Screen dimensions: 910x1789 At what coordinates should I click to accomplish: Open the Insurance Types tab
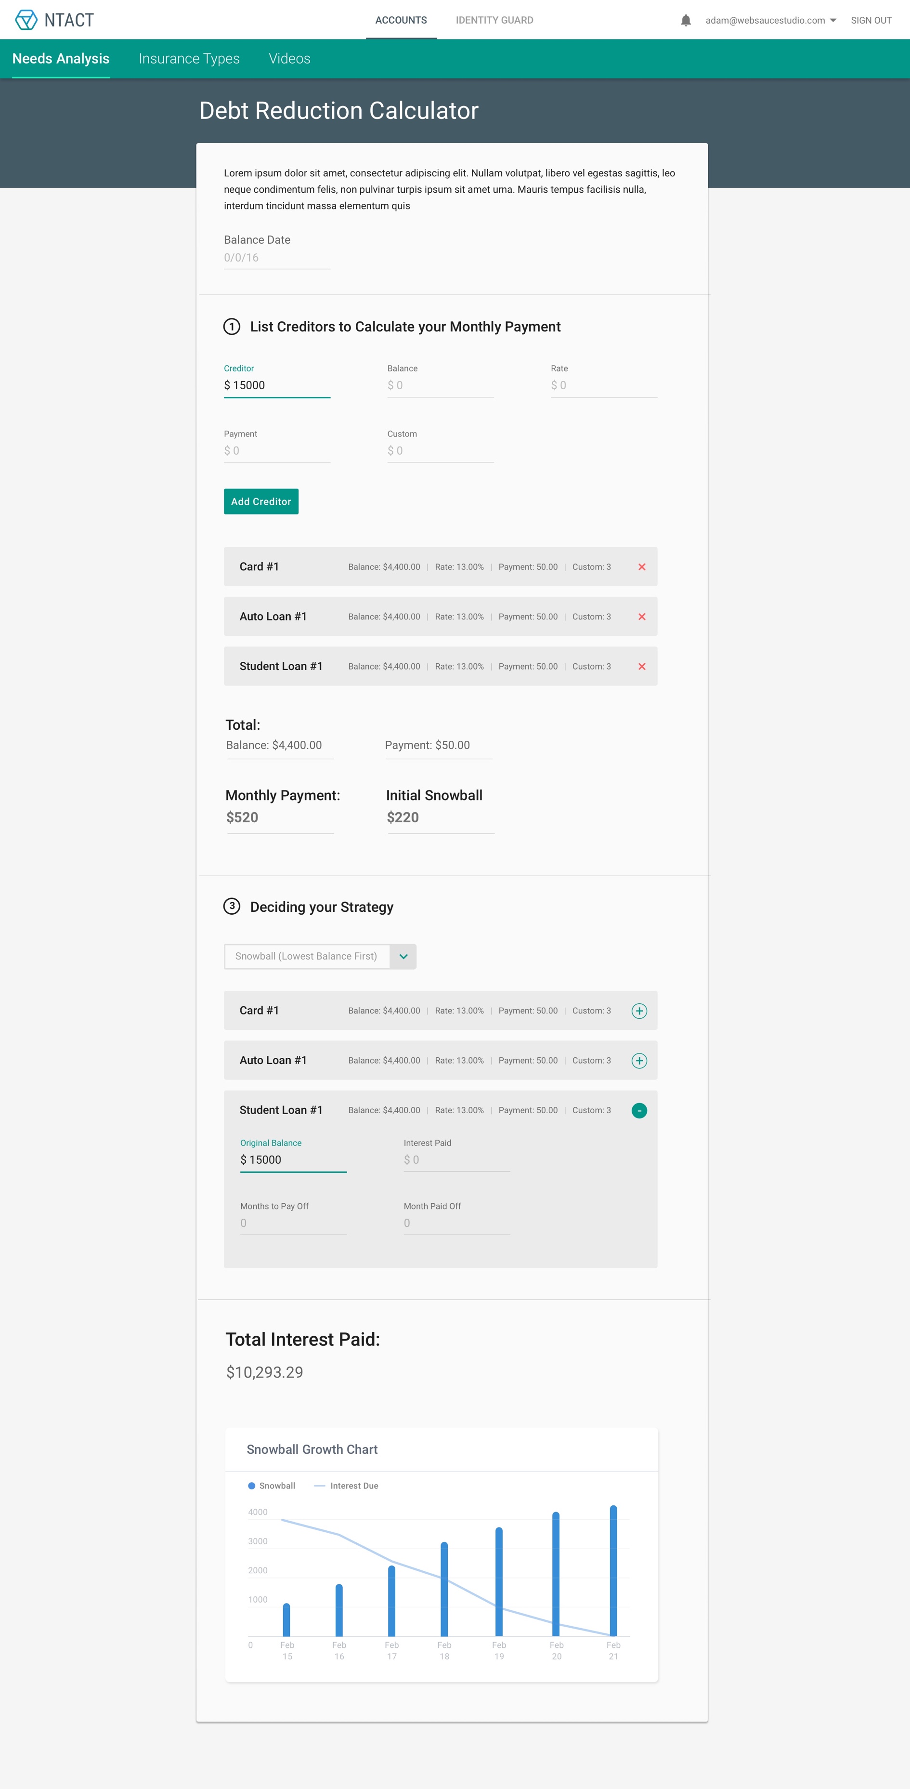coord(189,58)
